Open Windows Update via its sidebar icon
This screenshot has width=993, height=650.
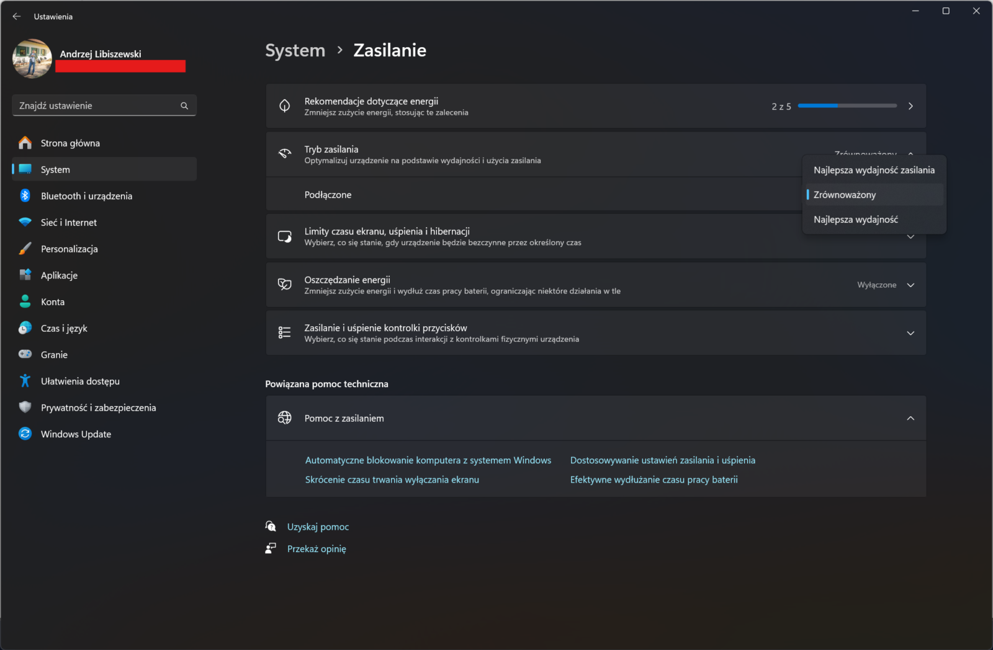[x=25, y=434]
